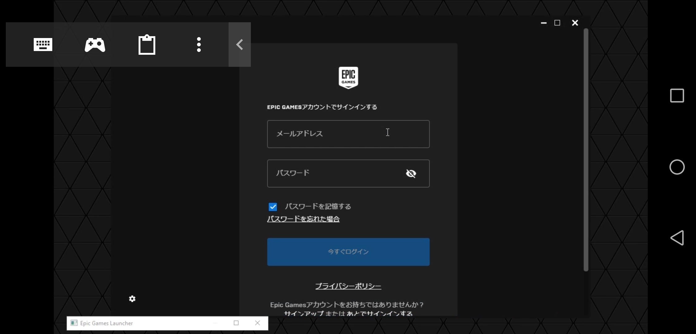Close the Epic login window

[575, 23]
